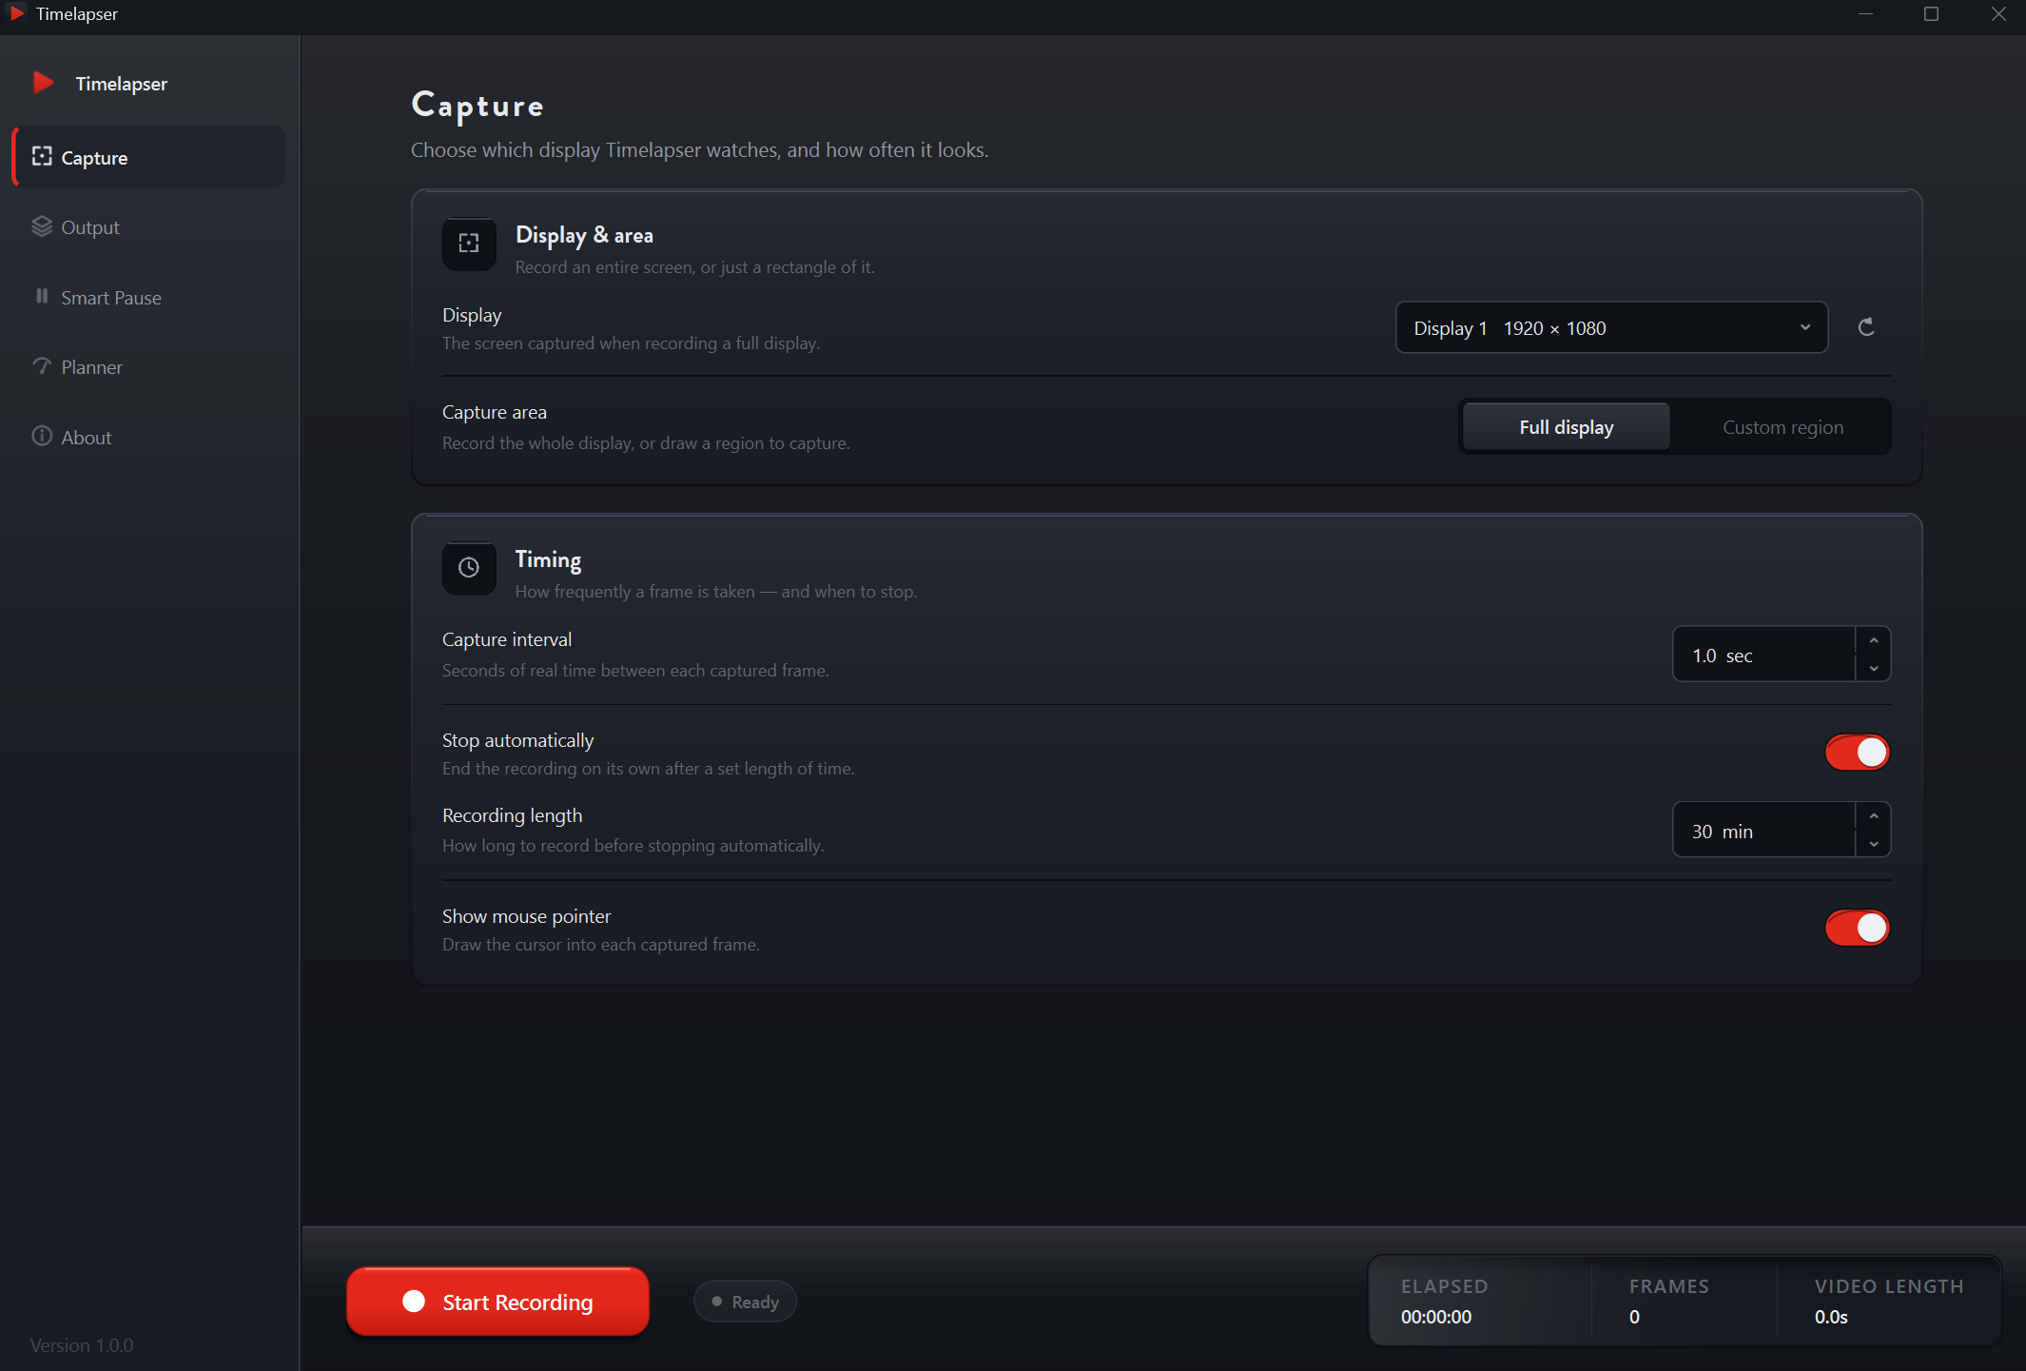Click the Ready status pill
The height and width of the screenshot is (1371, 2026).
pyautogui.click(x=745, y=1302)
